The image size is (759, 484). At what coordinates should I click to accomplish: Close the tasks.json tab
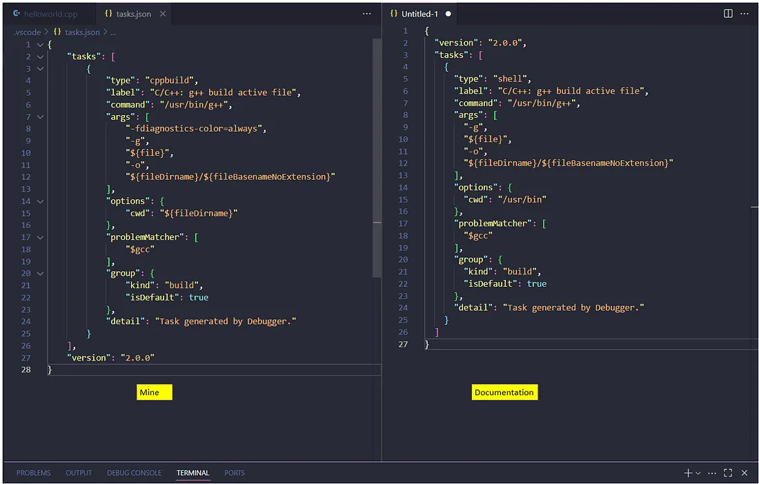coord(163,14)
